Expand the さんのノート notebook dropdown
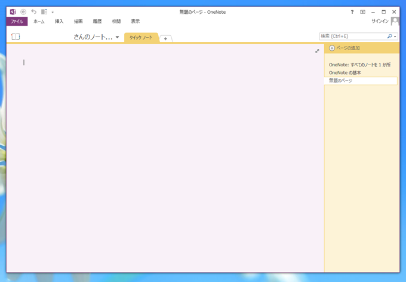 click(117, 37)
